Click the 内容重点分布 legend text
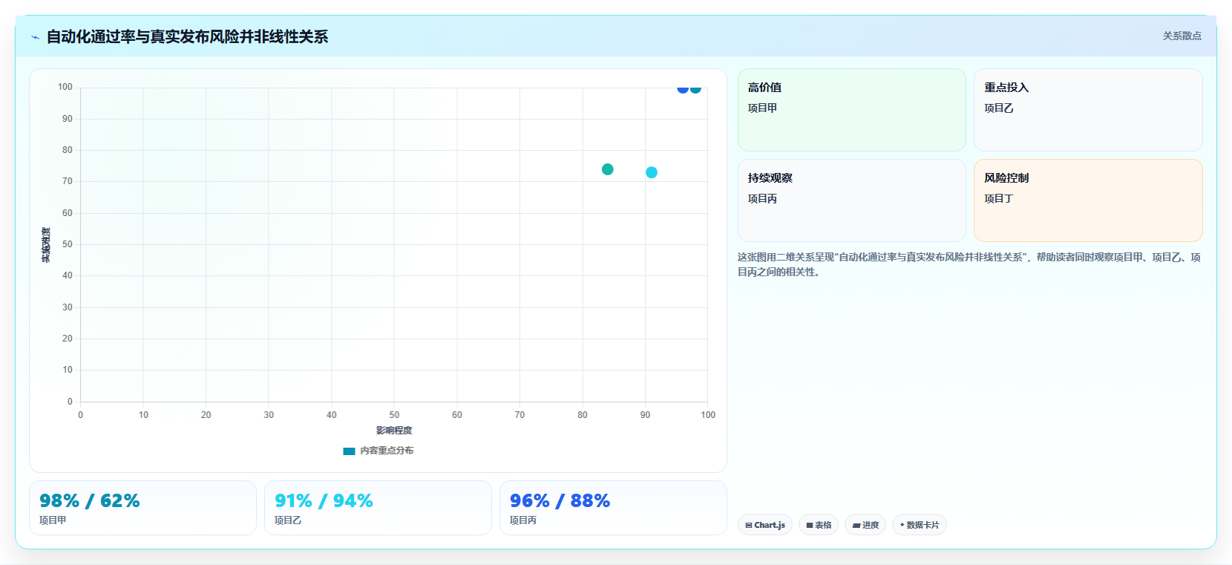The height and width of the screenshot is (565, 1232). pyautogui.click(x=387, y=451)
